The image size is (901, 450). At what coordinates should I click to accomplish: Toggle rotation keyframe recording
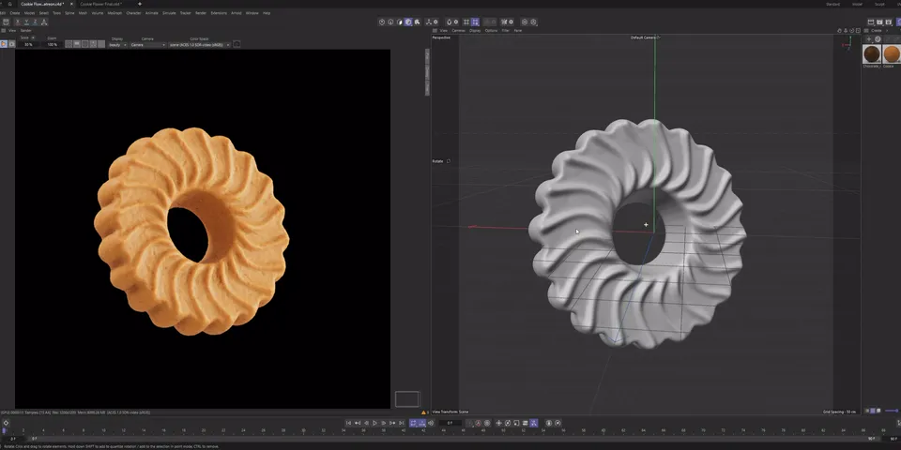pos(508,423)
